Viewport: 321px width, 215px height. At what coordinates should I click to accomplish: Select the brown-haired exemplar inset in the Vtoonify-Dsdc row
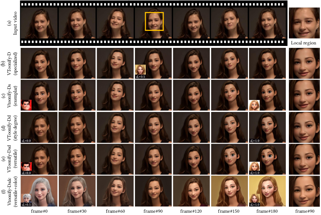pyautogui.click(x=254, y=198)
